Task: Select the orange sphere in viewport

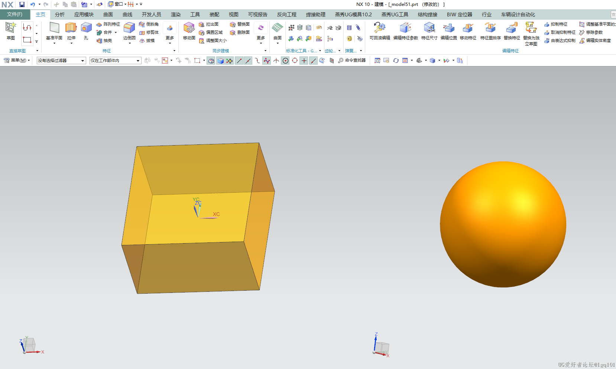Action: coord(503,224)
